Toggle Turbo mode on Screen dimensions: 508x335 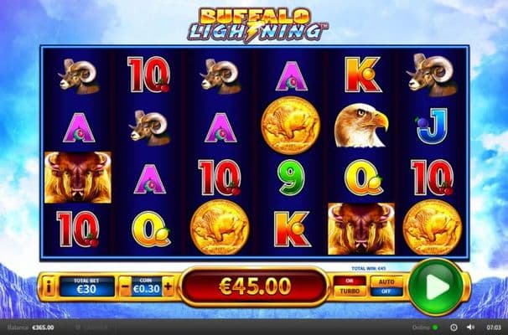tap(350, 286)
